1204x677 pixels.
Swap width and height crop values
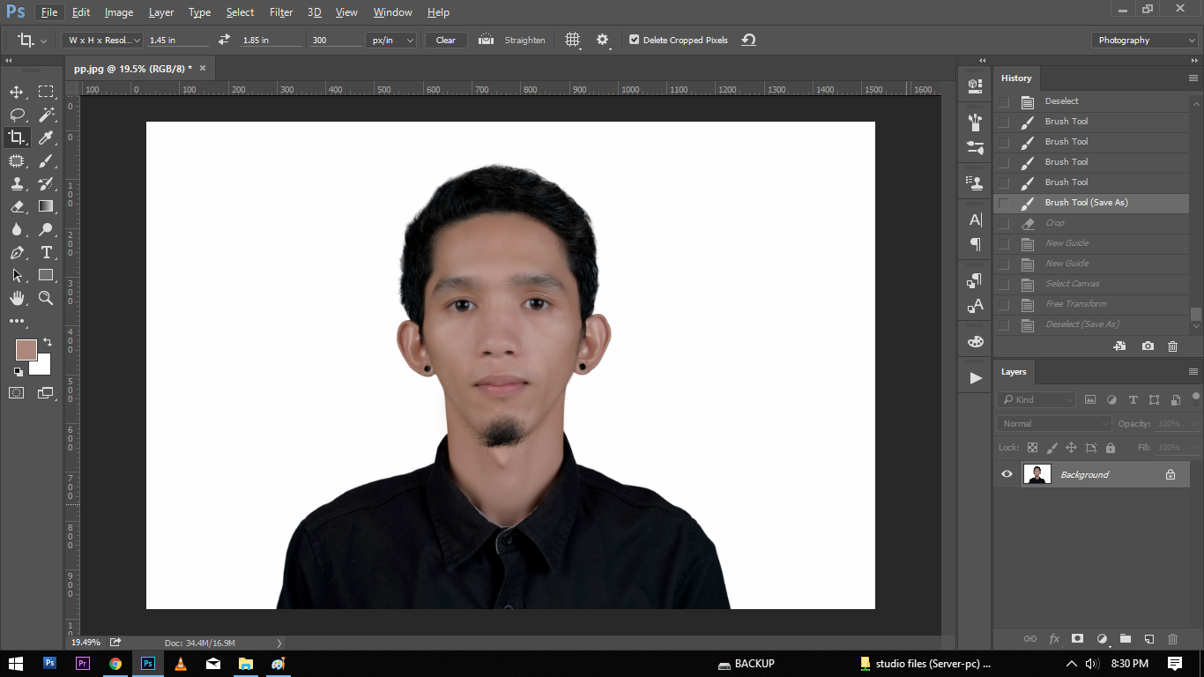coord(224,40)
